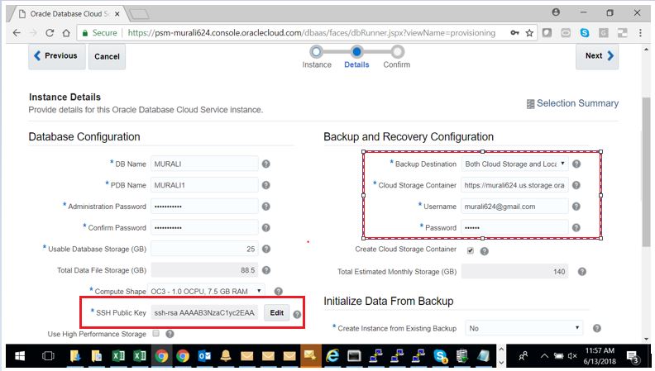The height and width of the screenshot is (371, 655).
Task: Click help icon beside Total Estimated Monthly Storage
Action: 582,271
